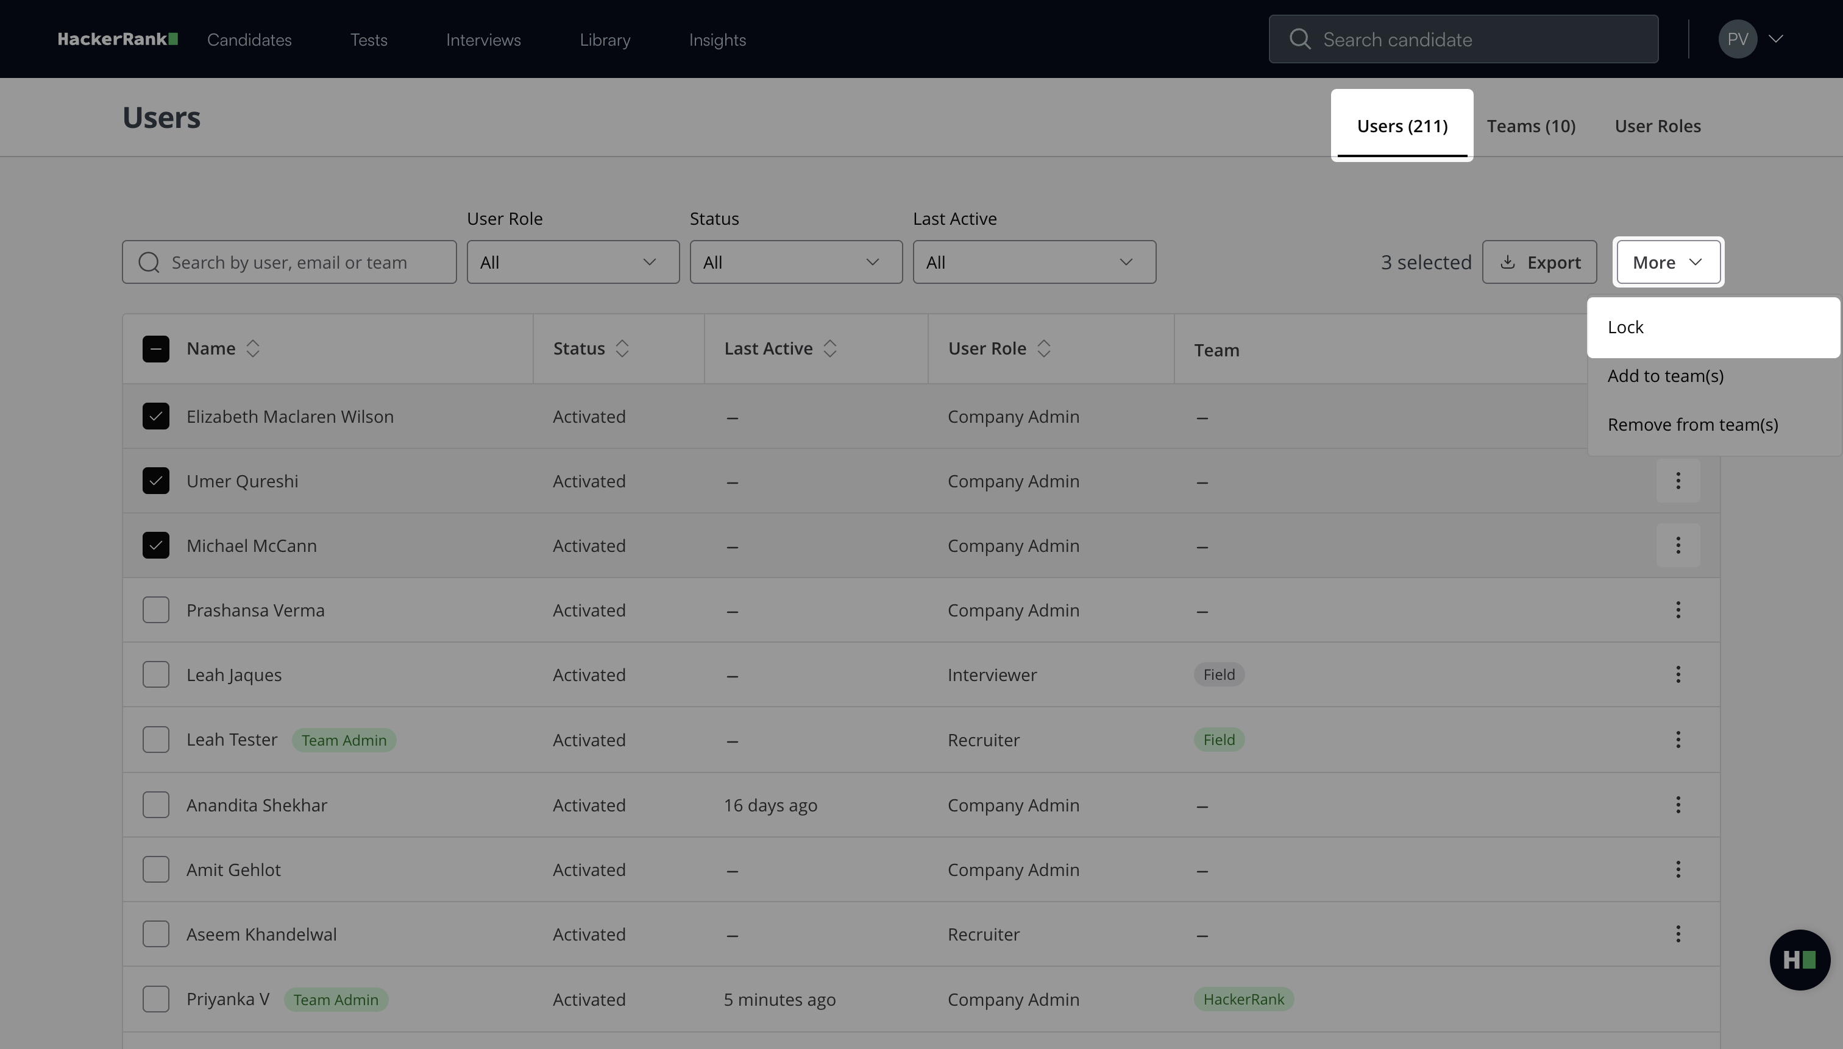Open the Status filter dropdown
Screen dimensions: 1843x1049
point(795,262)
